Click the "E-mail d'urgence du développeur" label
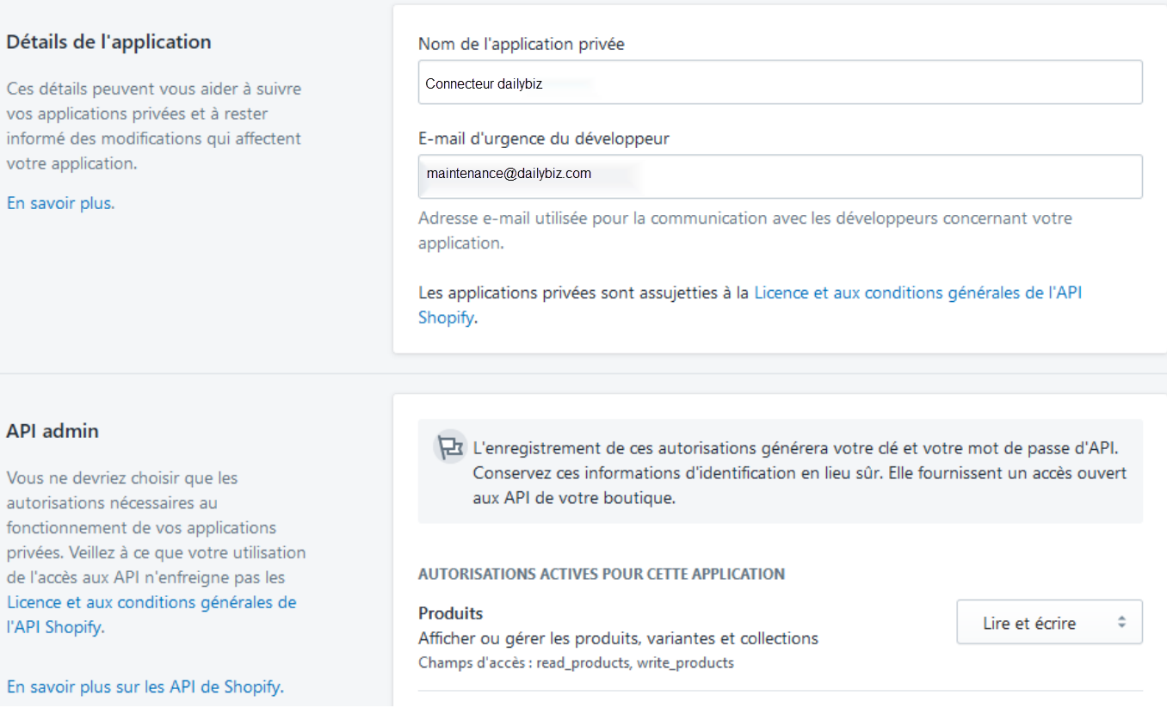The image size is (1167, 714). [543, 138]
